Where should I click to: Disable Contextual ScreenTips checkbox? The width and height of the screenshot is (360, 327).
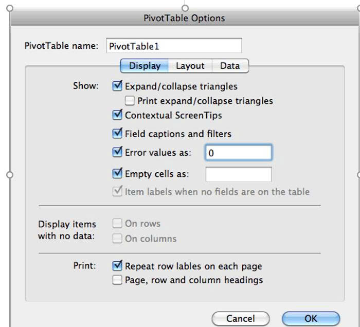pos(117,115)
